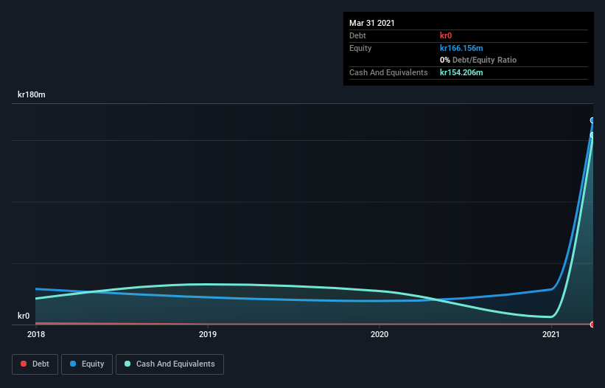Click the kr166.156m equity value
The image size is (605, 388).
(x=461, y=48)
